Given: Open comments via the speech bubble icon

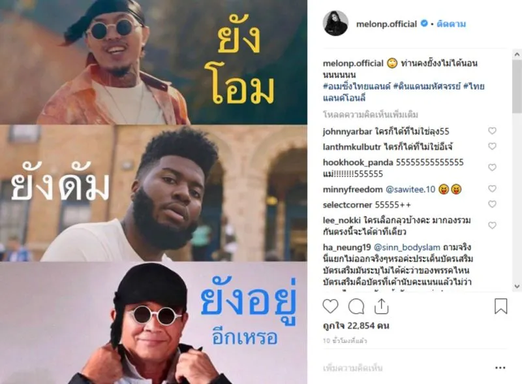Looking at the screenshot, I should (356, 306).
